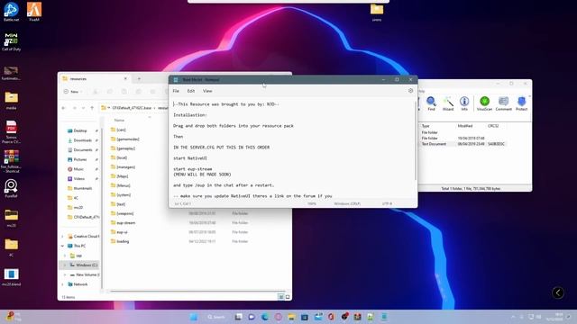Click the address bar path in Explorer
Screen dimensions: 577x324
click(x=134, y=108)
